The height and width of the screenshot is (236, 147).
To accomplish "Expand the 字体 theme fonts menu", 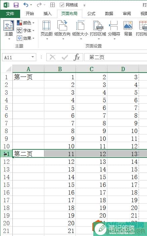I will pyautogui.click(x=26, y=30).
